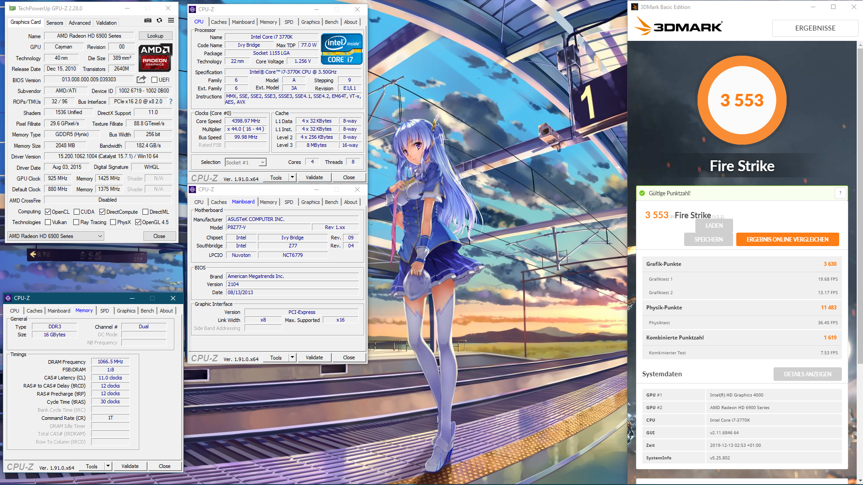Viewport: 863px width, 485px height.
Task: Click the 3DMark title bar app icon
Action: point(635,7)
